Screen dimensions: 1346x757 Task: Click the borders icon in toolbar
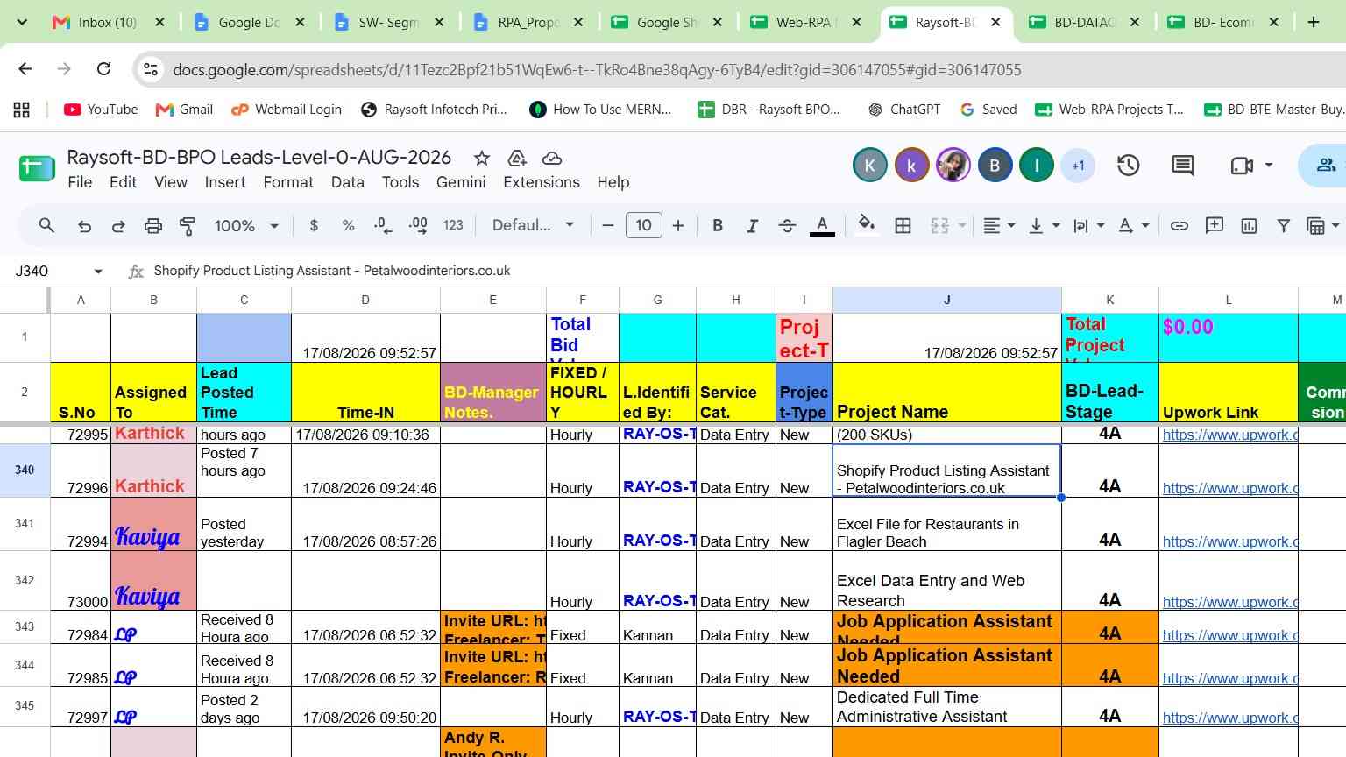coord(903,226)
